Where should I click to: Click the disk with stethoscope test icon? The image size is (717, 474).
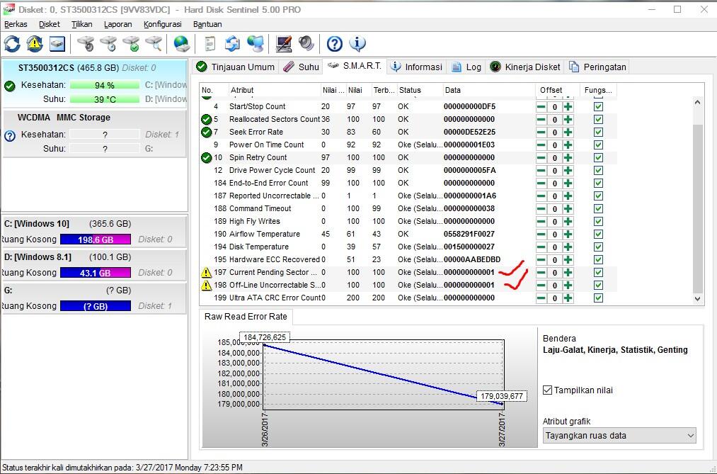click(86, 44)
